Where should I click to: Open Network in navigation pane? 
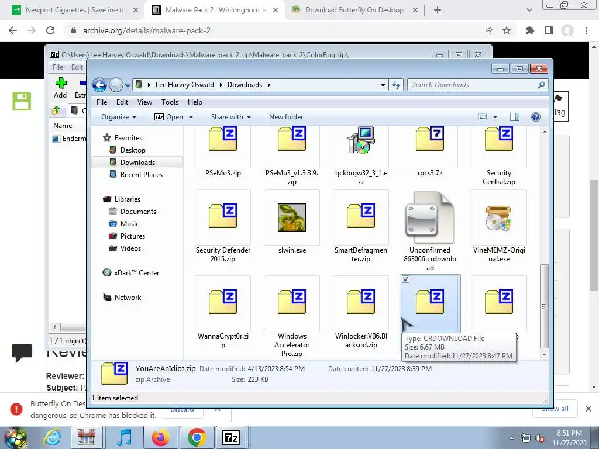pos(128,298)
